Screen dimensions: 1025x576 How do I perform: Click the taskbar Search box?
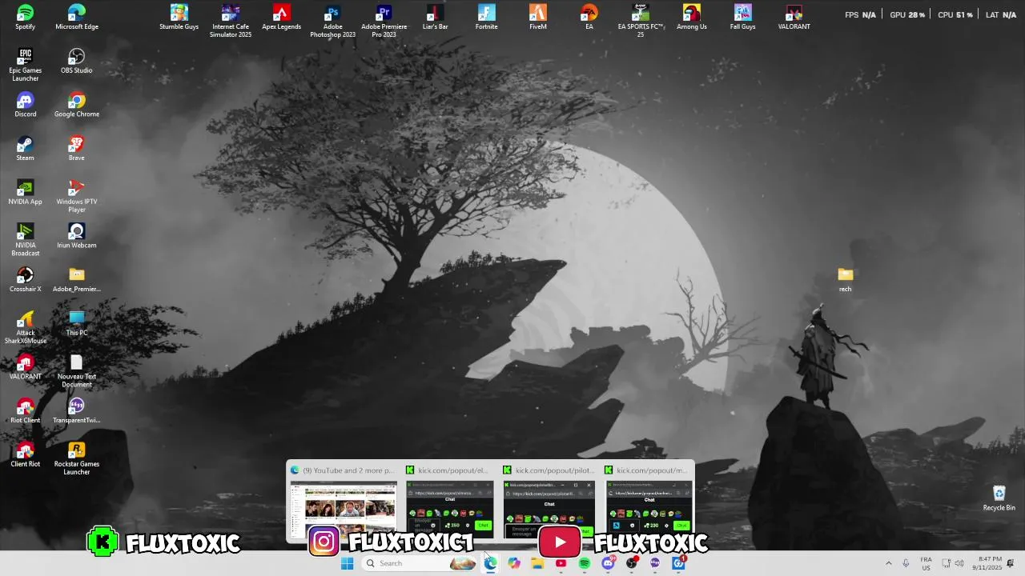pos(418,563)
